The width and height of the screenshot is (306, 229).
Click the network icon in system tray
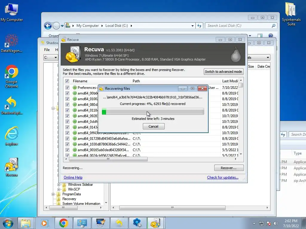tap(261, 223)
